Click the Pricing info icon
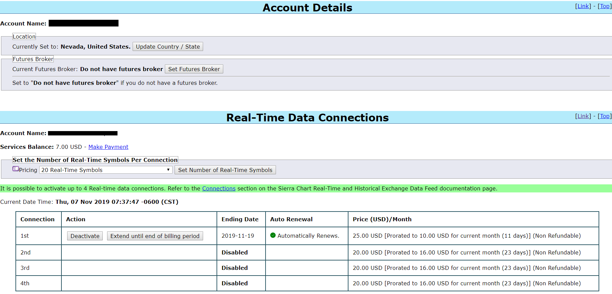Viewport: 612px width, 294px height. point(15,169)
